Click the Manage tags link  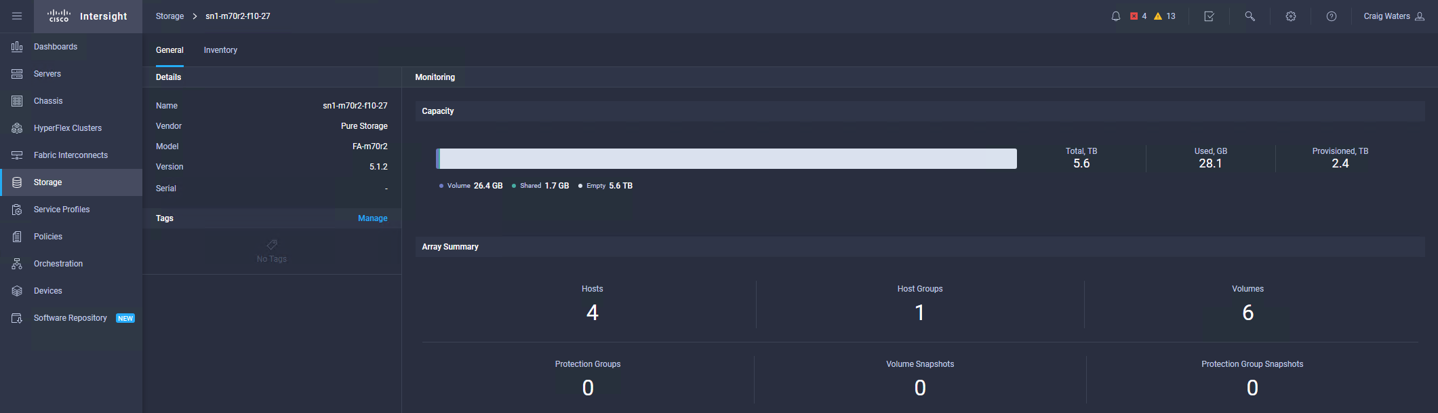372,218
